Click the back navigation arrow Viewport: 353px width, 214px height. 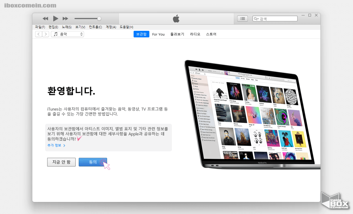coord(39,34)
